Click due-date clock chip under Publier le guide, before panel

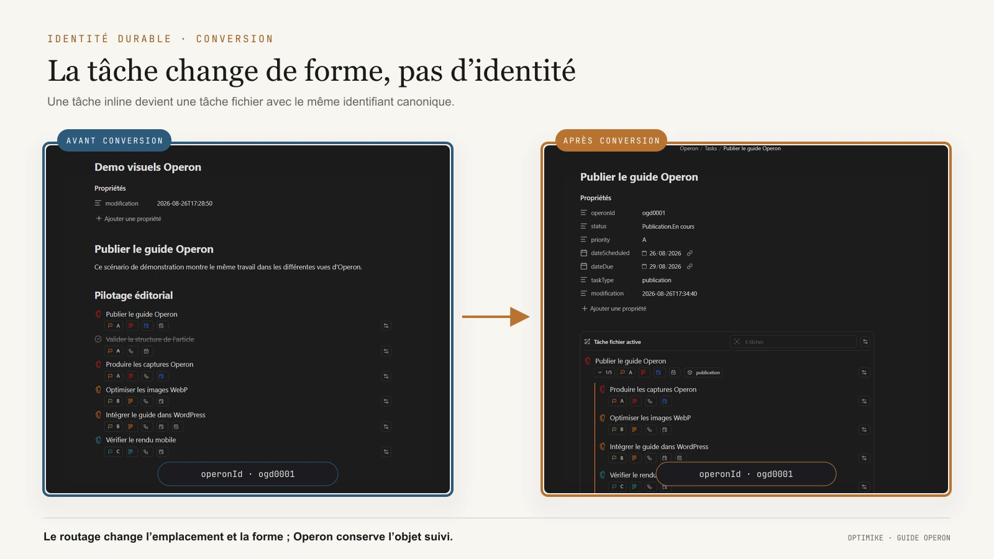pos(162,325)
